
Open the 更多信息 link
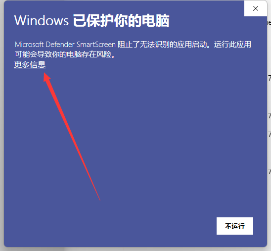[x=30, y=64]
